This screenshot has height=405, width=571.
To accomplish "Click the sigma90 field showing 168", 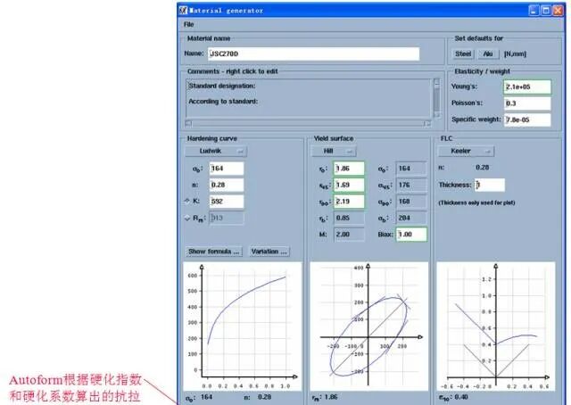I will click(411, 202).
